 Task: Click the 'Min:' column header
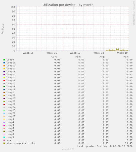pyautogui.click(x=78, y=57)
